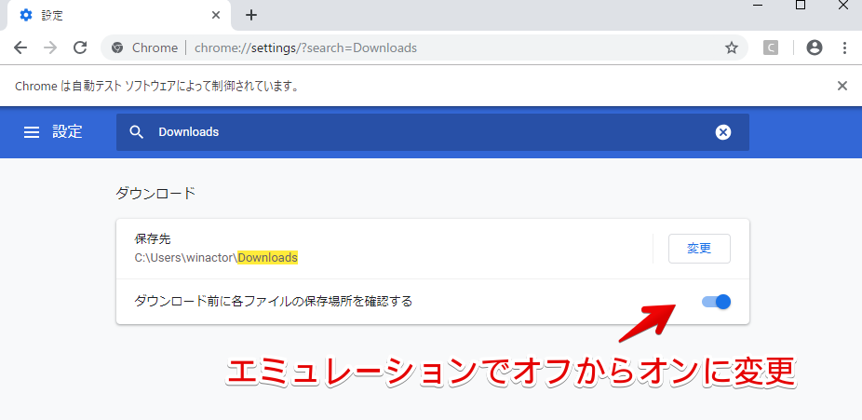The width and height of the screenshot is (862, 420).
Task: Open the settings hamburger menu
Action: tap(32, 132)
